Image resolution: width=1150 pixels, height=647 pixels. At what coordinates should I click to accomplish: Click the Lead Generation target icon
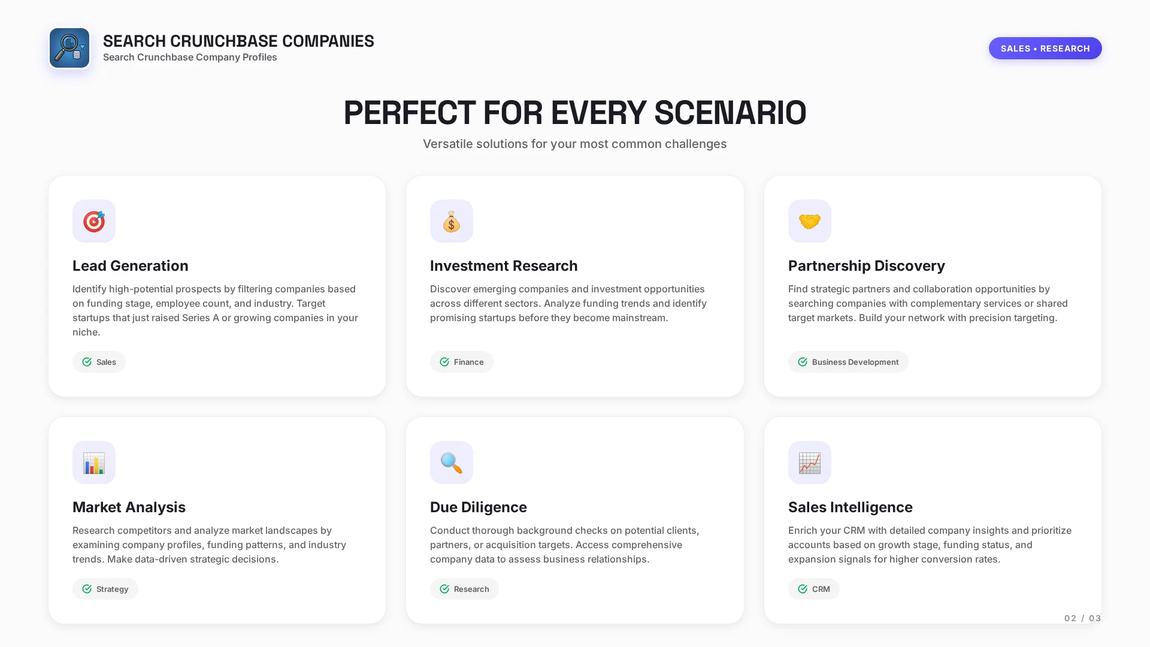(x=94, y=221)
